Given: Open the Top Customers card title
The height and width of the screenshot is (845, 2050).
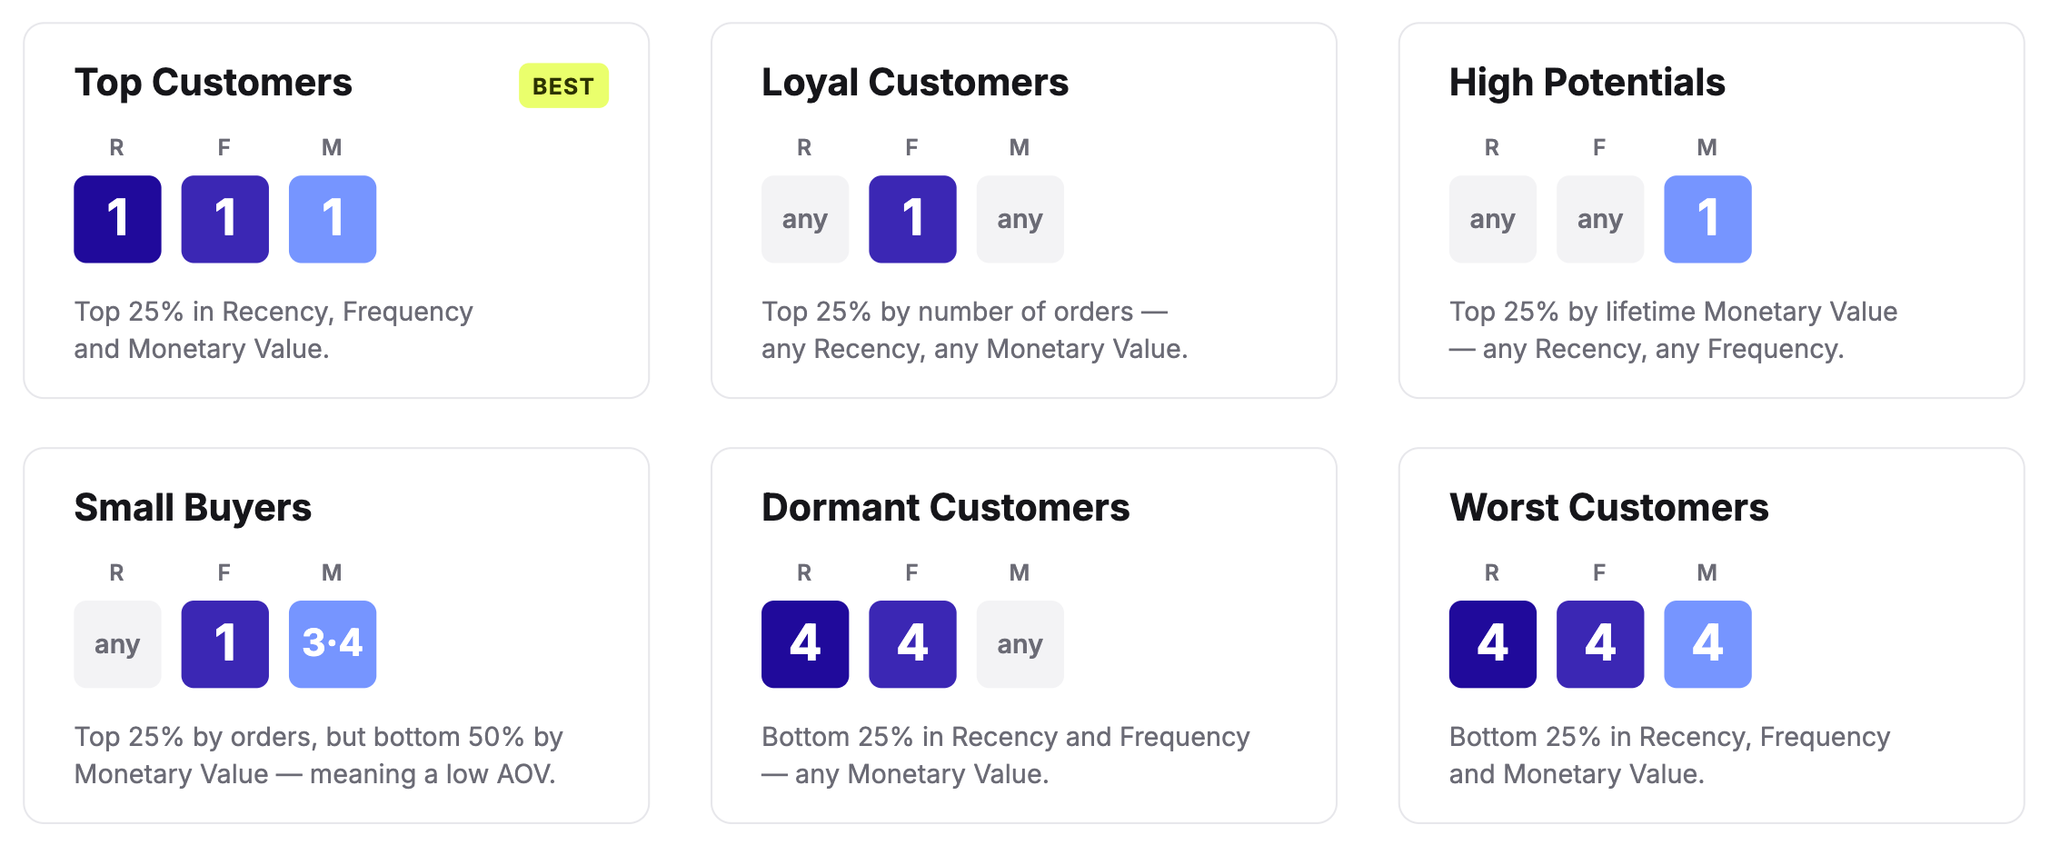Looking at the screenshot, I should click(213, 83).
